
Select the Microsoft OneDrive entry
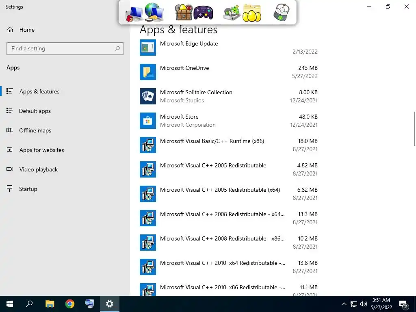tap(229, 72)
